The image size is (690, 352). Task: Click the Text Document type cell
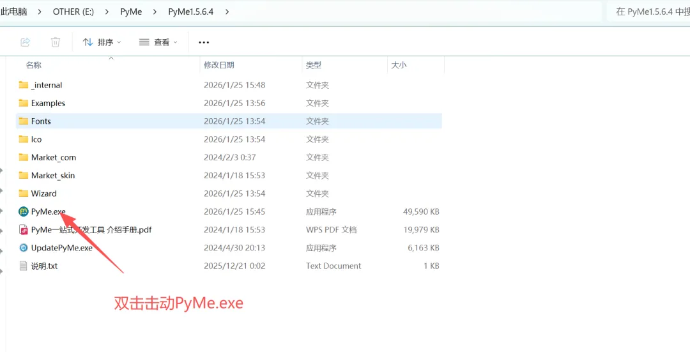pyautogui.click(x=333, y=266)
